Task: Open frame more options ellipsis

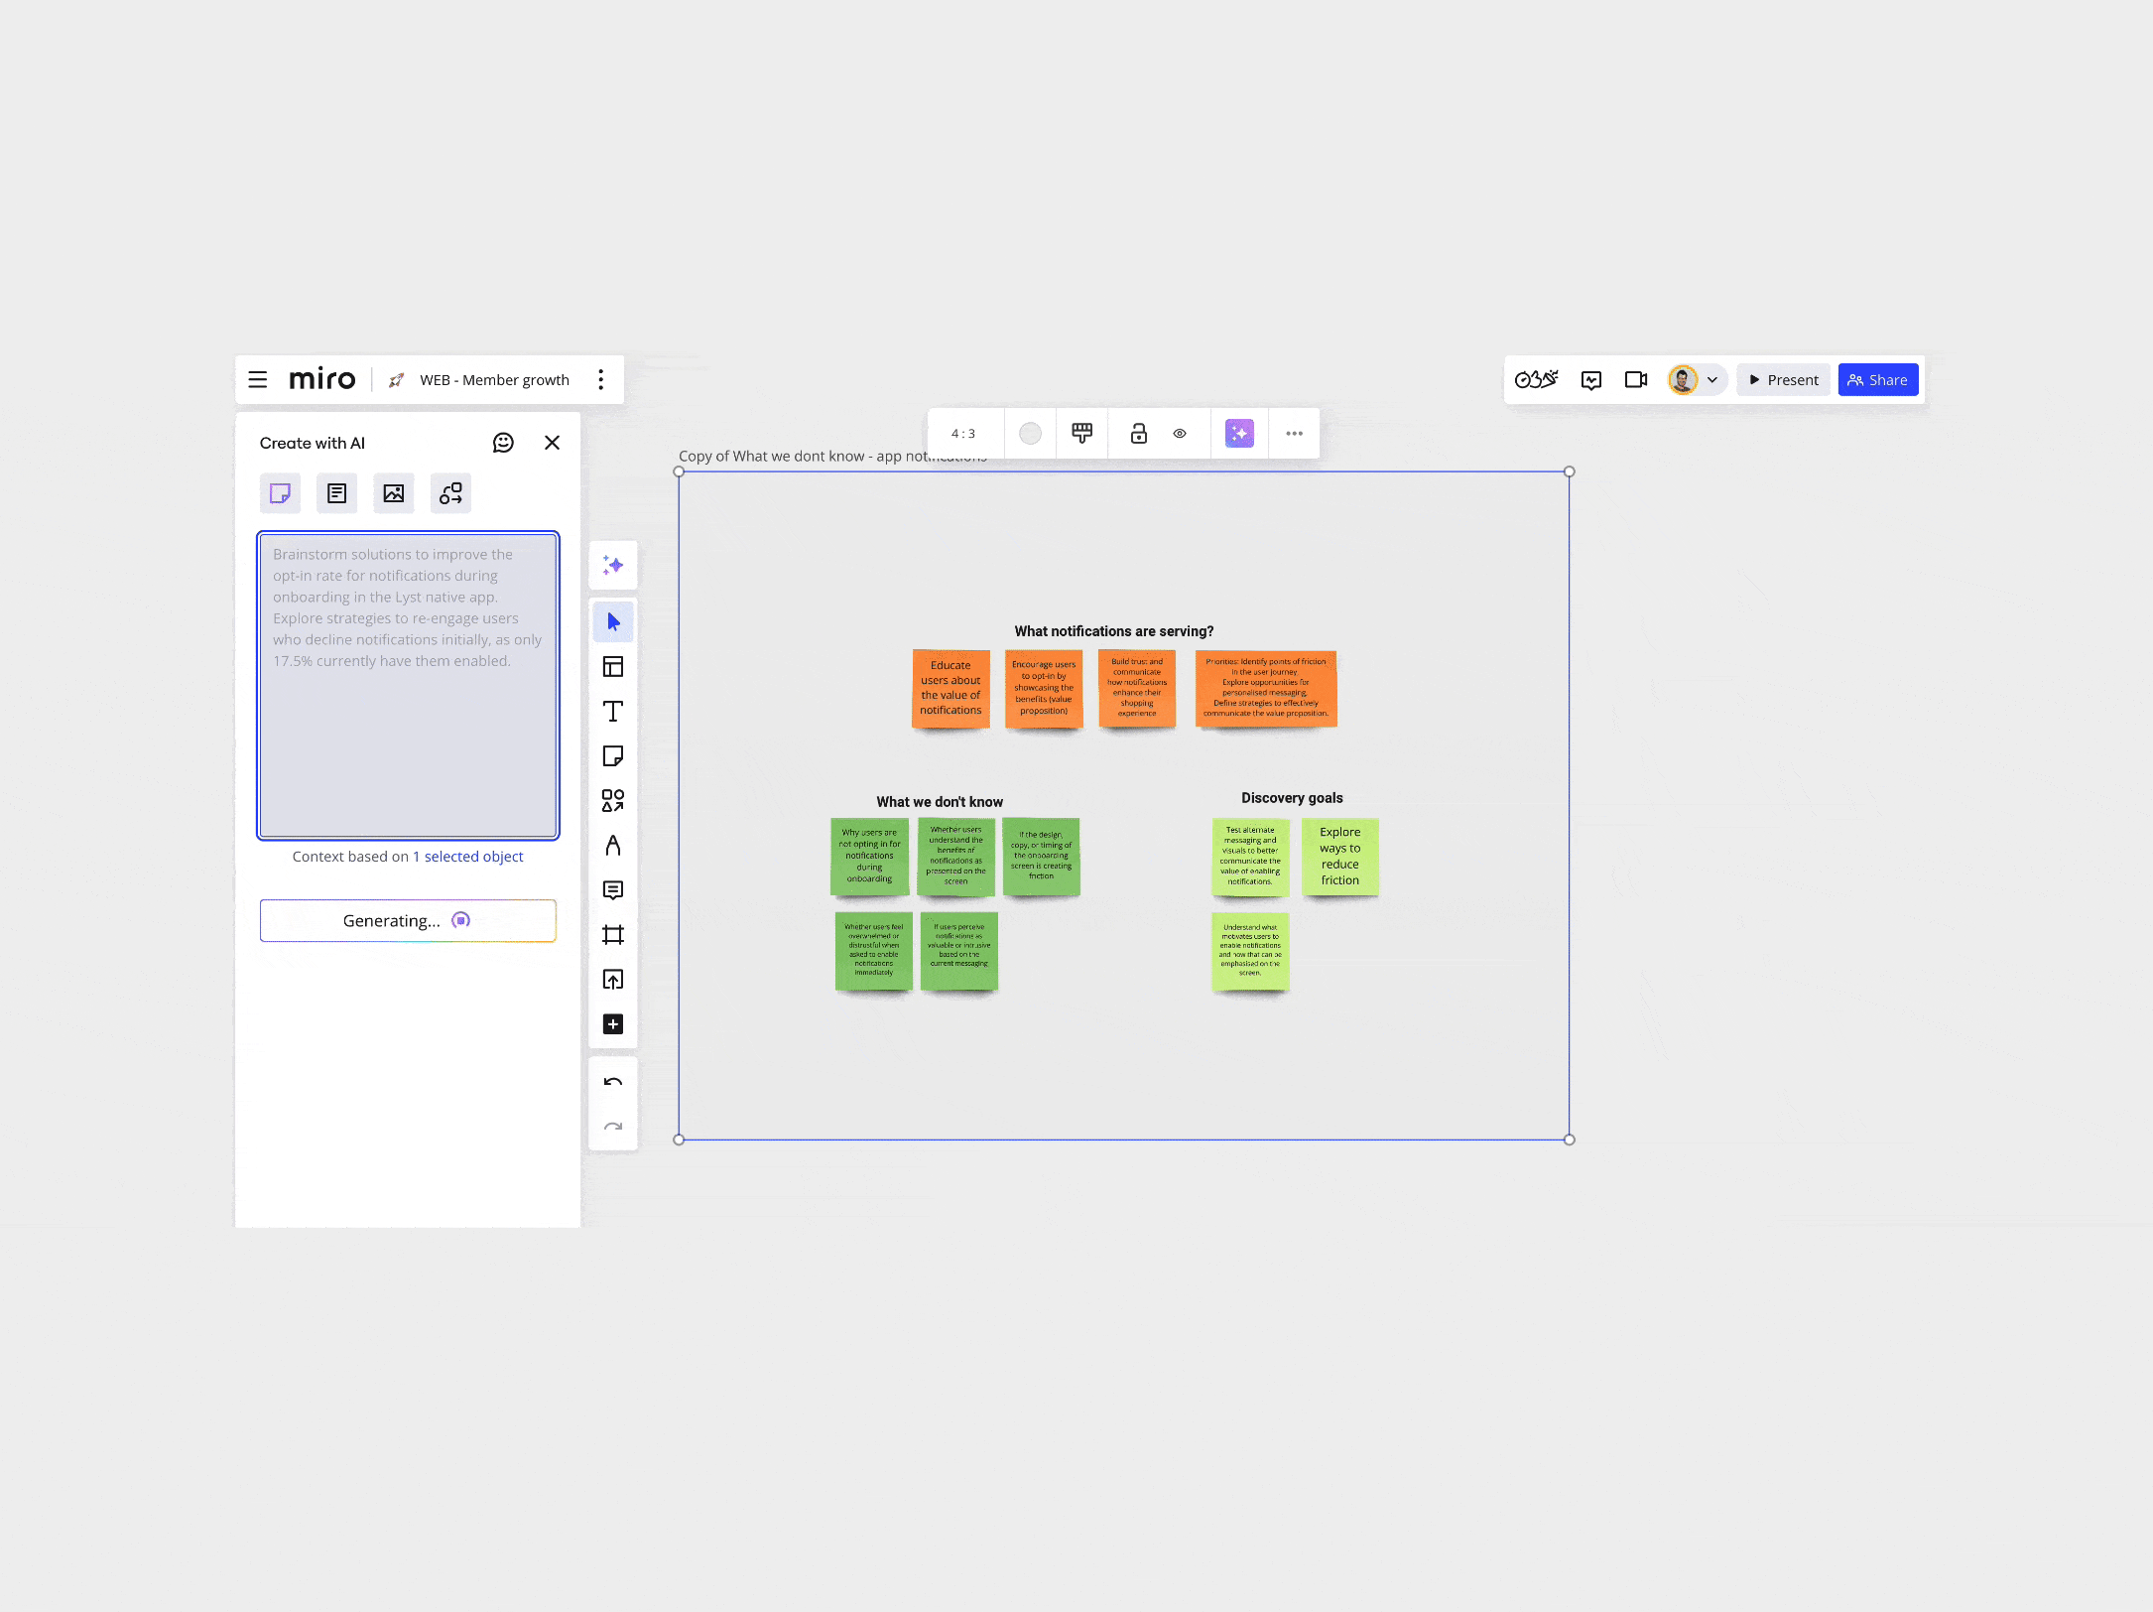Action: [1294, 434]
